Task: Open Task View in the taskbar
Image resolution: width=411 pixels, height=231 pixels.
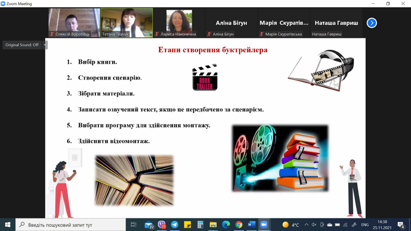Action: [x=133, y=225]
